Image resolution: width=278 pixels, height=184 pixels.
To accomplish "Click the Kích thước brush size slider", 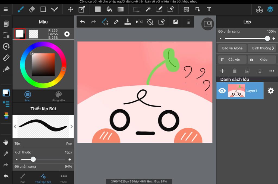I will 43,159.
